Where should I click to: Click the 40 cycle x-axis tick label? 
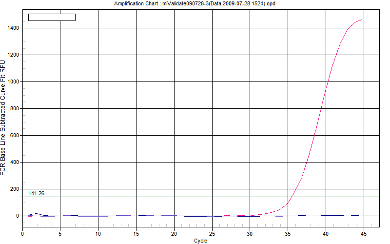326,234
